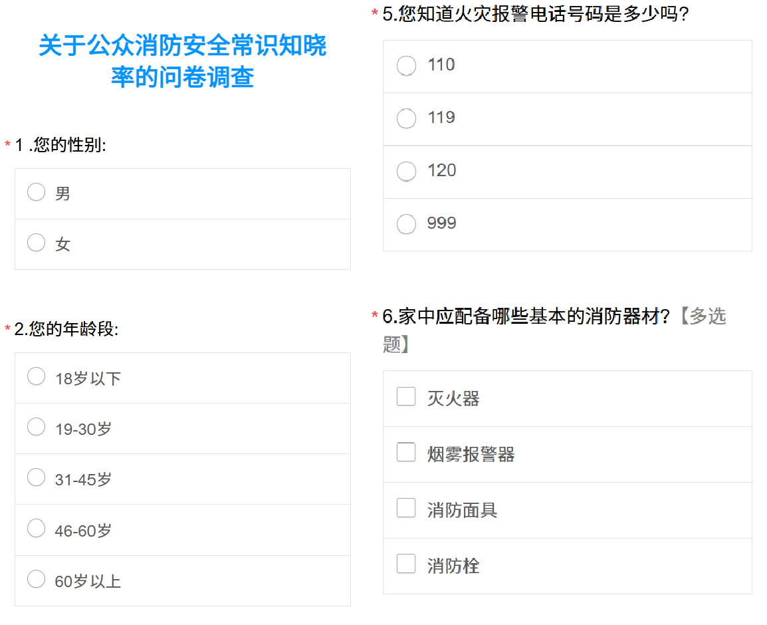This screenshot has width=767, height=625.
Task: Tick the 烟雾报警器 checkbox
Action: pyautogui.click(x=406, y=452)
